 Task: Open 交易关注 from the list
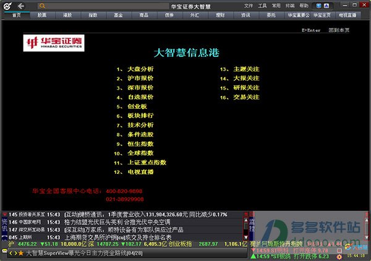pyautogui.click(x=246, y=97)
